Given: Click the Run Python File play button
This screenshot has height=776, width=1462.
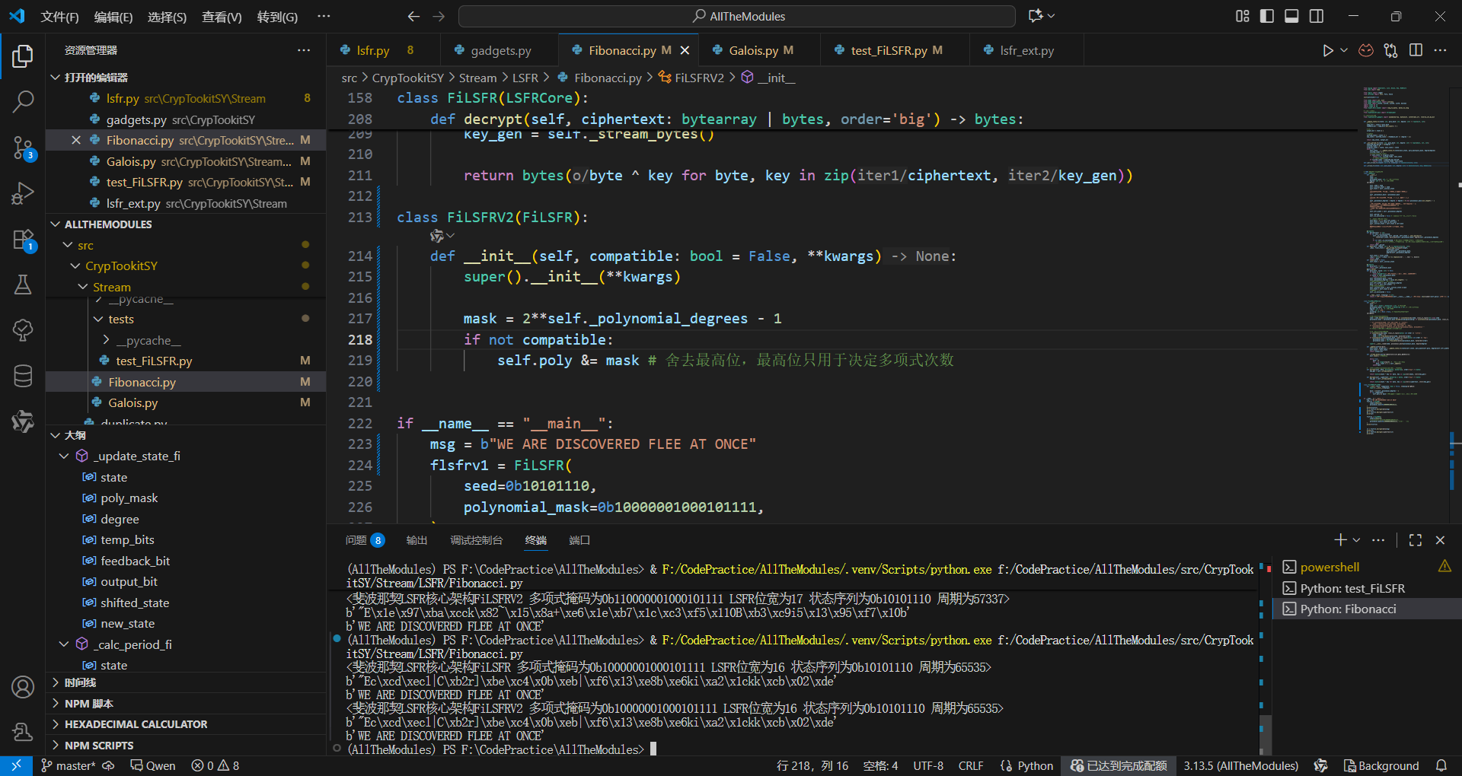Looking at the screenshot, I should tap(1327, 50).
